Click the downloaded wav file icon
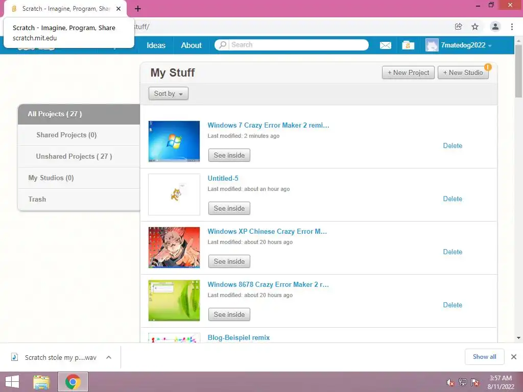Screen dimensions: 523x392 coord(14,357)
